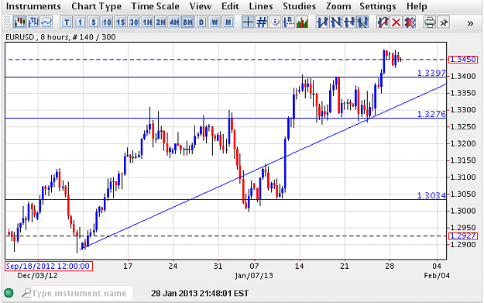Click the toolbar drag grip handle

point(8,22)
